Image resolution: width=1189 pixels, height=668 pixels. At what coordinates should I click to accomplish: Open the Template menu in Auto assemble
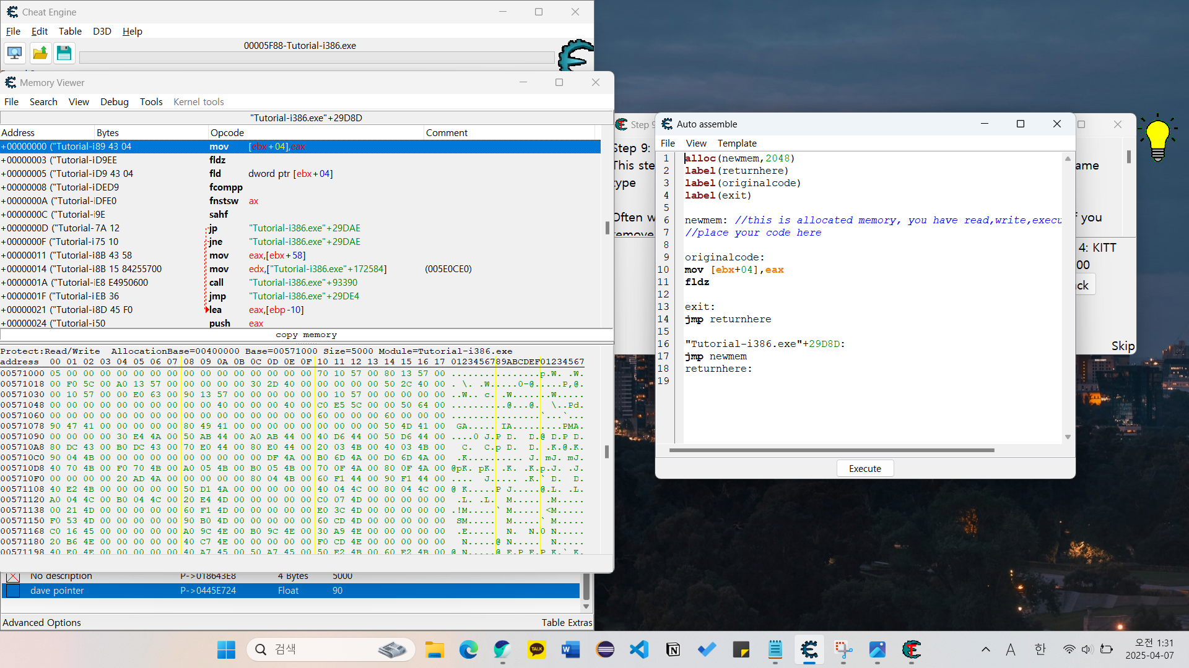click(x=737, y=143)
